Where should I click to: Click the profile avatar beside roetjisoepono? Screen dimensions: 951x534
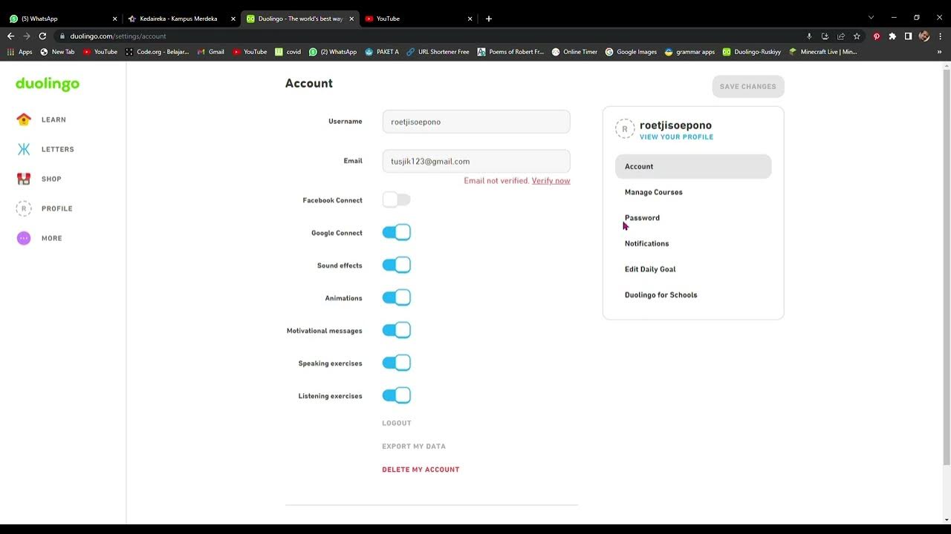[625, 129]
